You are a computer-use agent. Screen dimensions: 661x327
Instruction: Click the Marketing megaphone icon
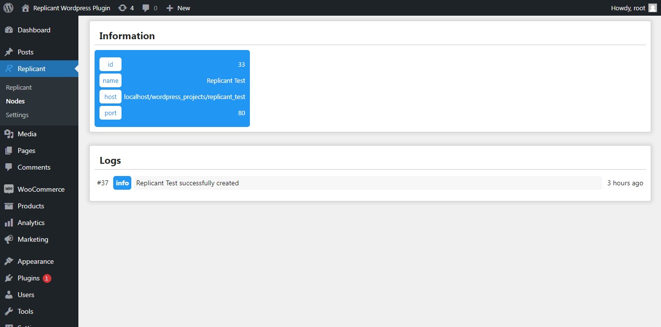coord(9,239)
